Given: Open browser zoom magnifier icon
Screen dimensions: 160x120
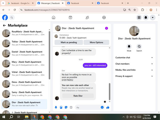Looking at the screenshot, I should [130, 10].
